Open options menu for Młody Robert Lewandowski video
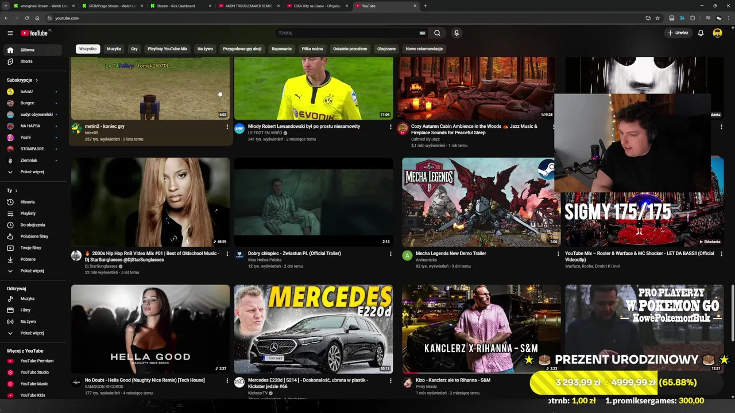This screenshot has width=735, height=413. click(390, 127)
